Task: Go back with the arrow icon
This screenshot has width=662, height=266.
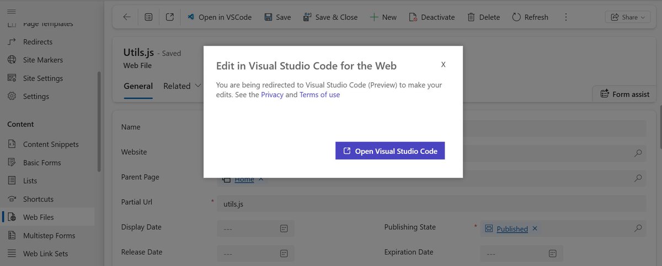Action: tap(127, 17)
